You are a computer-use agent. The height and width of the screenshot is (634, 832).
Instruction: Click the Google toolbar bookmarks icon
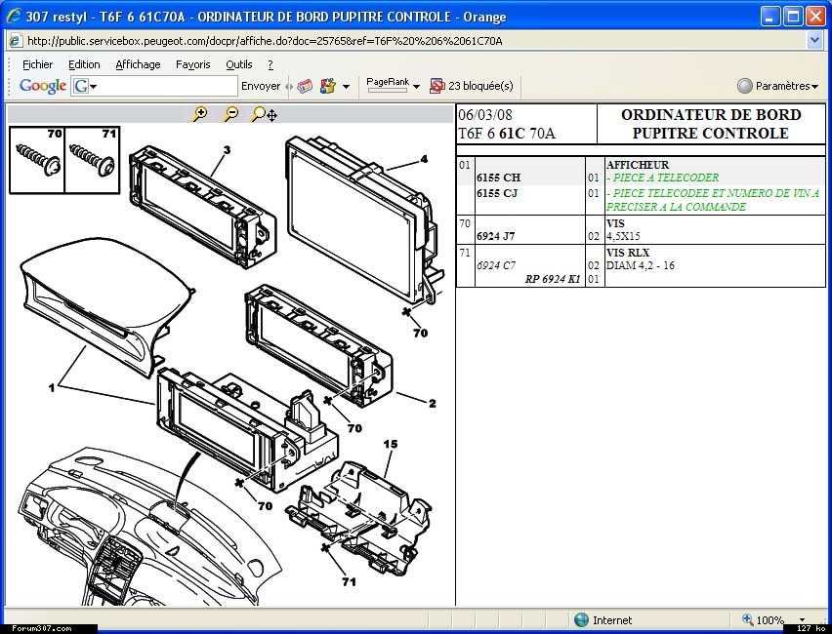pos(328,86)
